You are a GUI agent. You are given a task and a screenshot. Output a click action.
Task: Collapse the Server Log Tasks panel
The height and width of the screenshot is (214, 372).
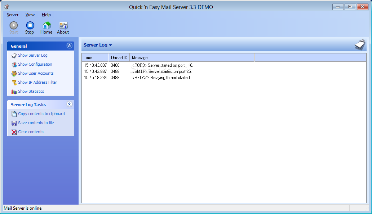(x=69, y=104)
